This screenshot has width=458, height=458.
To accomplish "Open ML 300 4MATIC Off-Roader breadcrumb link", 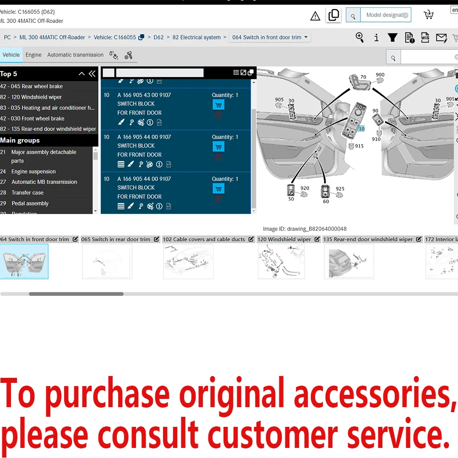I will point(52,37).
